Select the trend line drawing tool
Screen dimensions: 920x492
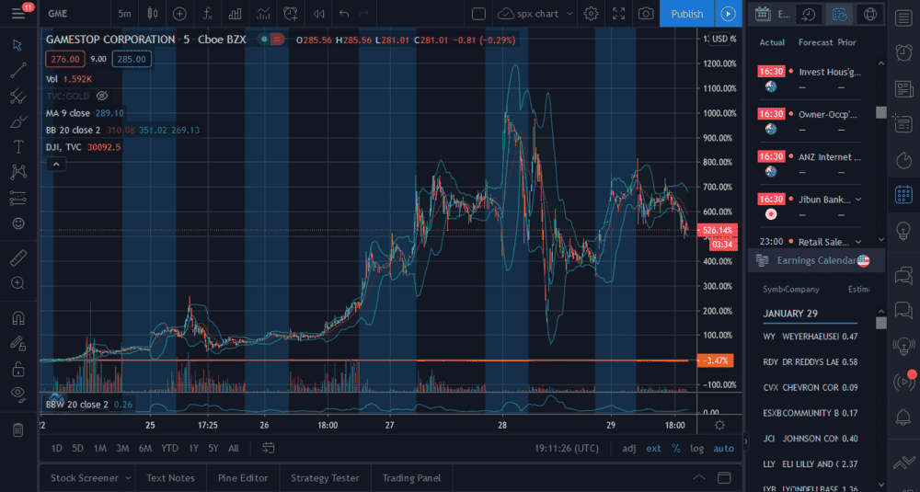[18, 71]
